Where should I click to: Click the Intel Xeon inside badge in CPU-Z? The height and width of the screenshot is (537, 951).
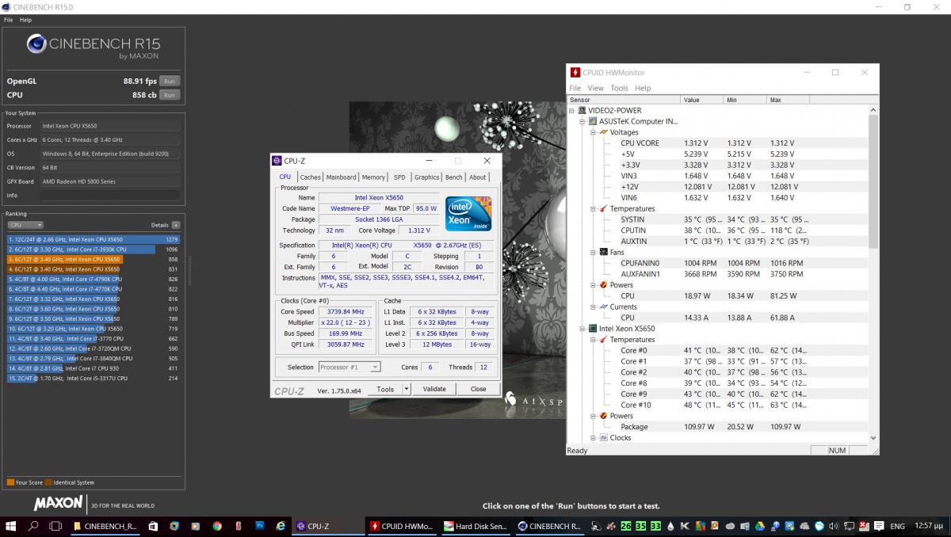click(x=468, y=213)
